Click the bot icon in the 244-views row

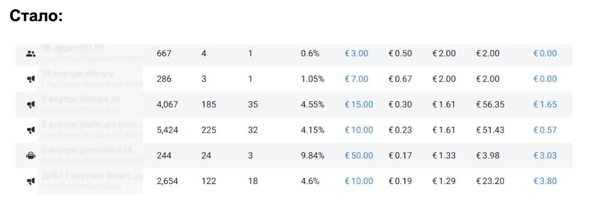pyautogui.click(x=31, y=156)
